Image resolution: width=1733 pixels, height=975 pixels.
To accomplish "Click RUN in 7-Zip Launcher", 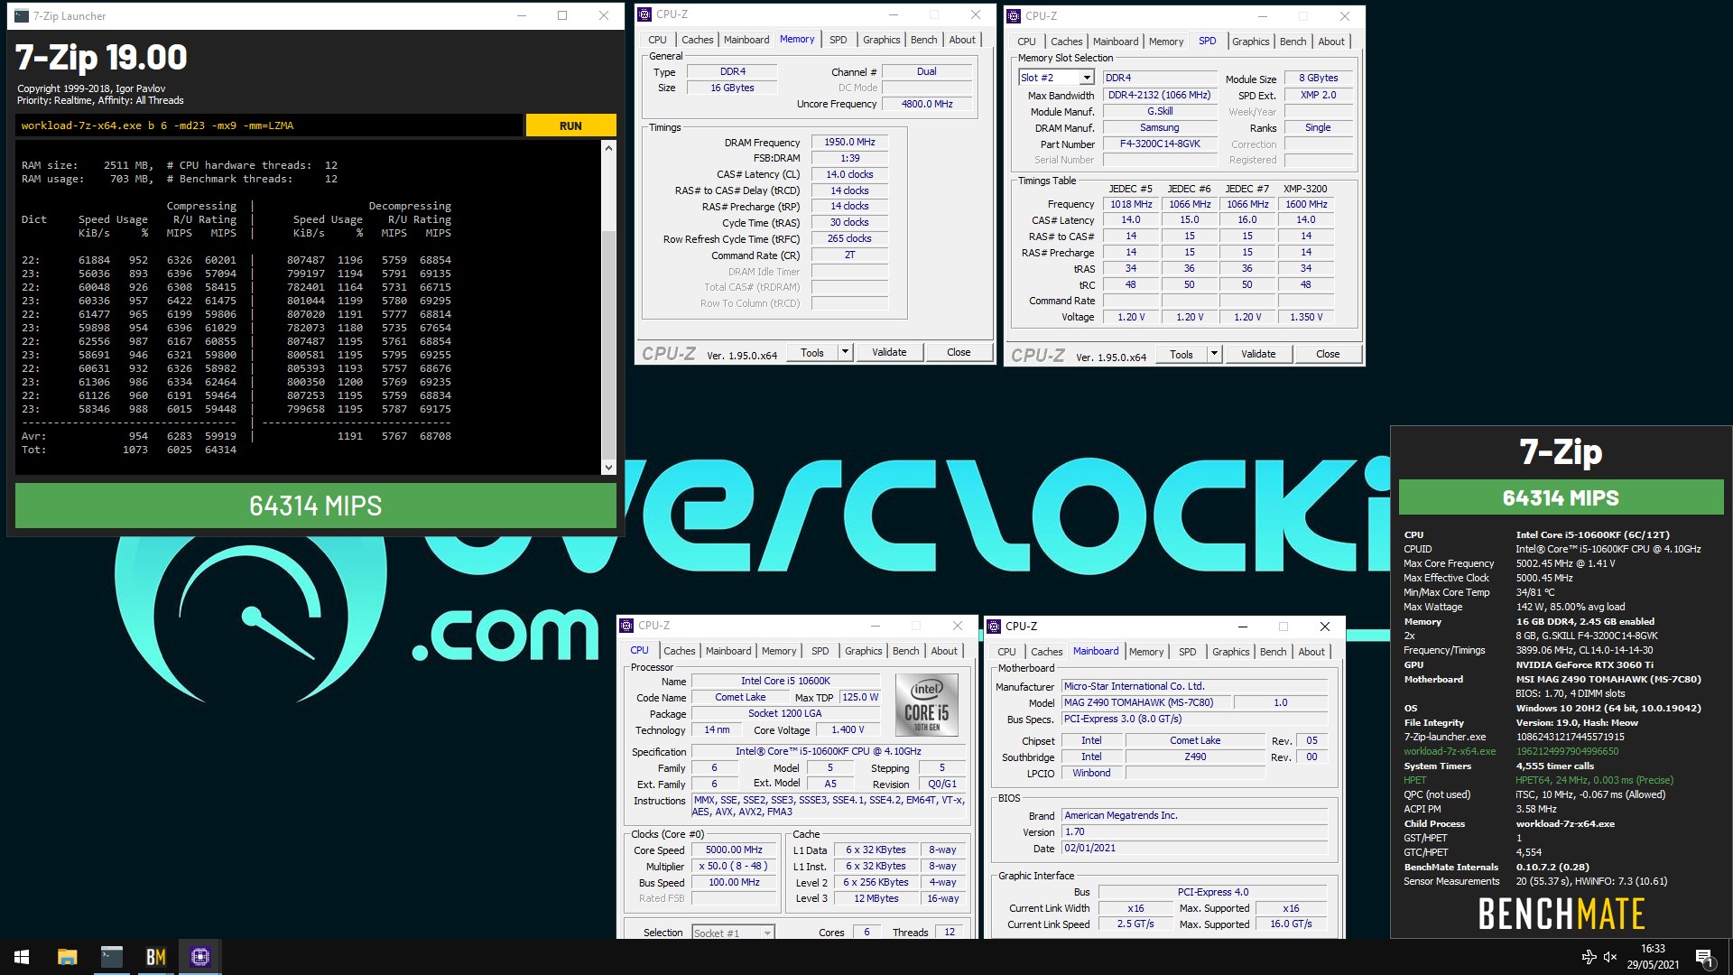I will (x=570, y=125).
